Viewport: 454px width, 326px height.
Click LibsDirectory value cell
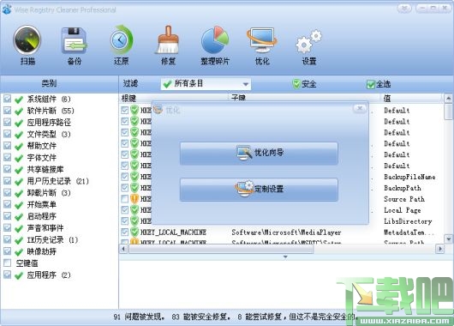(408, 221)
